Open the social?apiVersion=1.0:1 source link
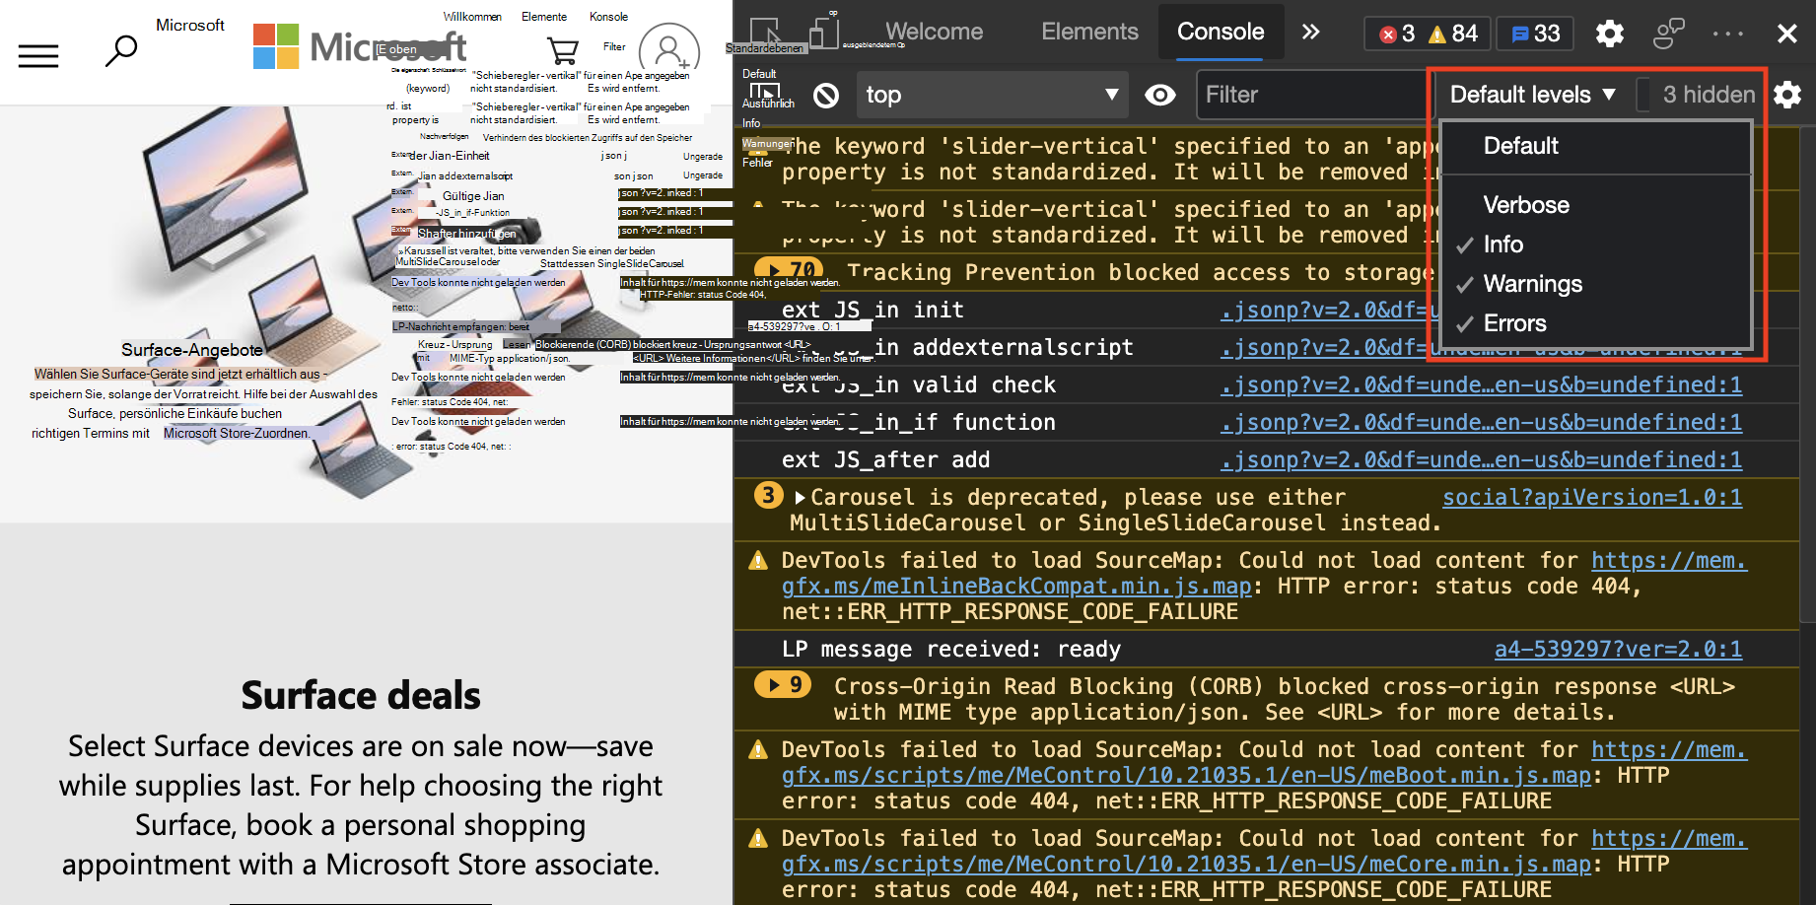1816x905 pixels. click(1592, 498)
